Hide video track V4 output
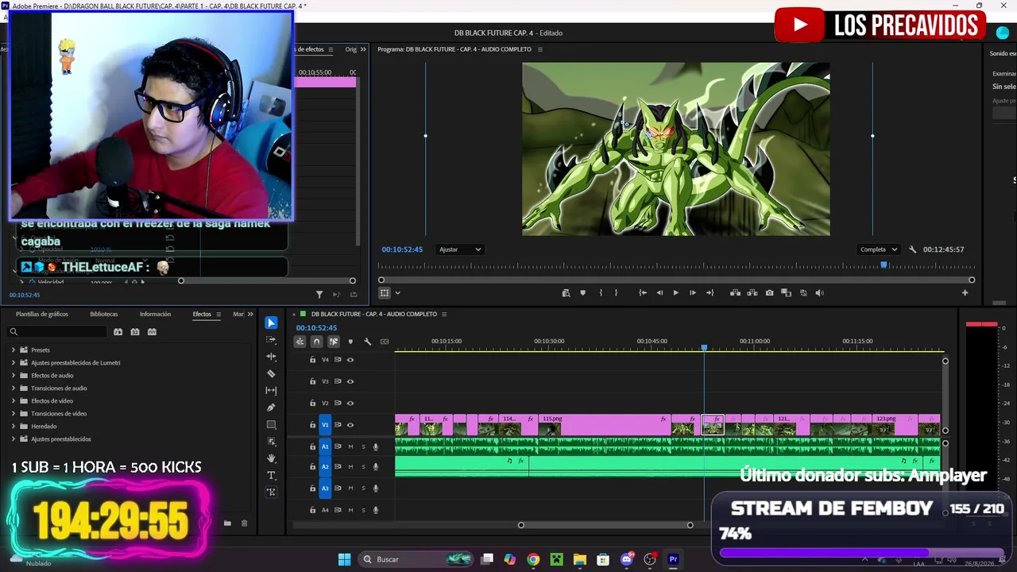 click(x=350, y=360)
